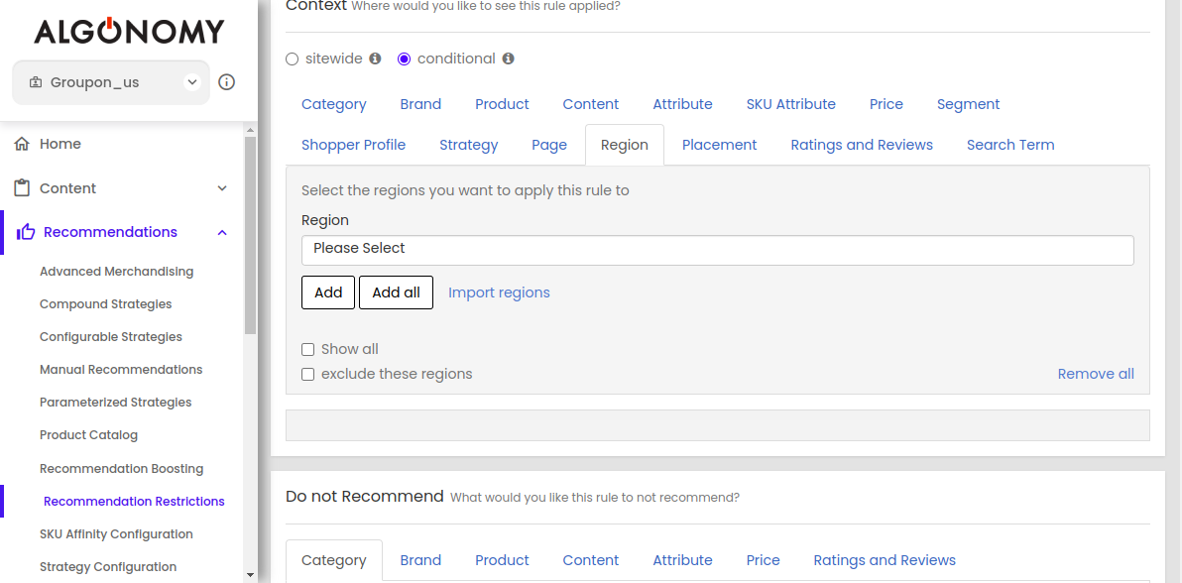Click the info icon beside Groupon_us selector

click(x=226, y=82)
